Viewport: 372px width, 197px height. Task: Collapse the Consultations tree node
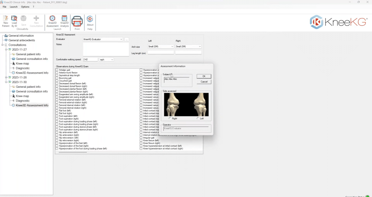point(3,45)
